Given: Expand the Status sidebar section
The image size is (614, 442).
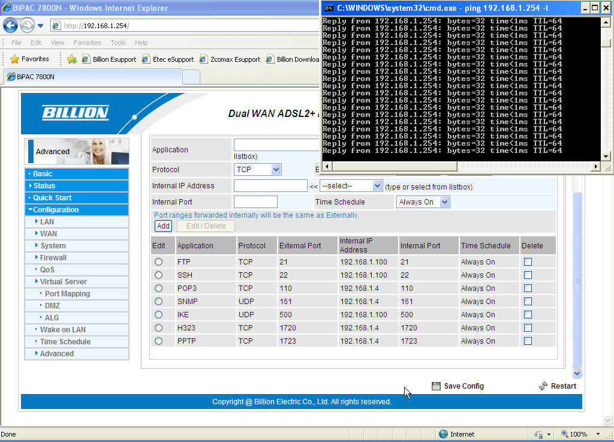Looking at the screenshot, I should (77, 186).
